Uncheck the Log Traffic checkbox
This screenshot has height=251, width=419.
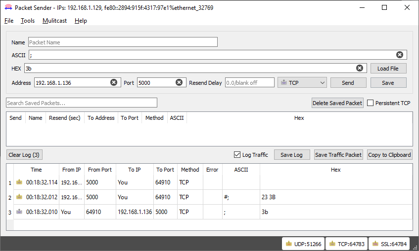237,154
